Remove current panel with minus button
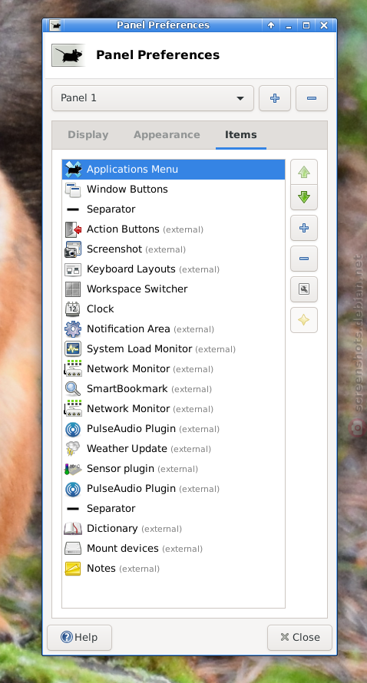Image resolution: width=367 pixels, height=683 pixels. pos(311,98)
